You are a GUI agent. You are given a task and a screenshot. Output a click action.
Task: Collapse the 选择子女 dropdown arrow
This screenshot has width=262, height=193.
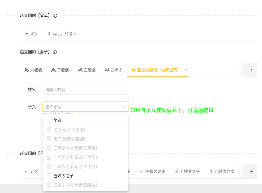click(x=123, y=107)
